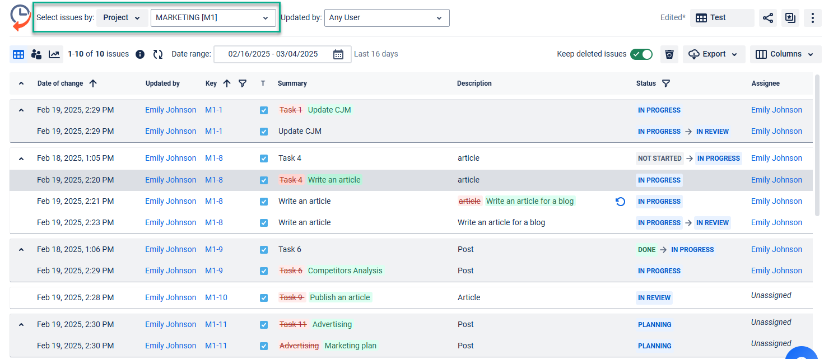Click the info icon beside issue count

[x=140, y=54]
